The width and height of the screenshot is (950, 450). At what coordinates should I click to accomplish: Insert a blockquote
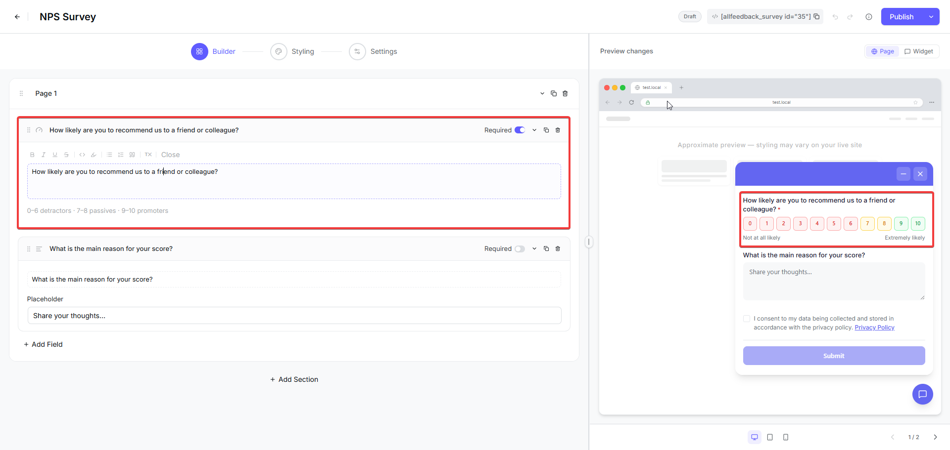coord(132,155)
